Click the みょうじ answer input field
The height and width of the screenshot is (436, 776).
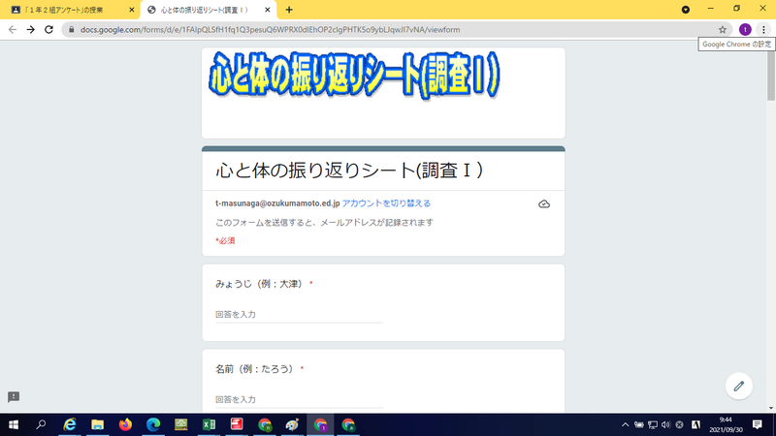coord(299,314)
